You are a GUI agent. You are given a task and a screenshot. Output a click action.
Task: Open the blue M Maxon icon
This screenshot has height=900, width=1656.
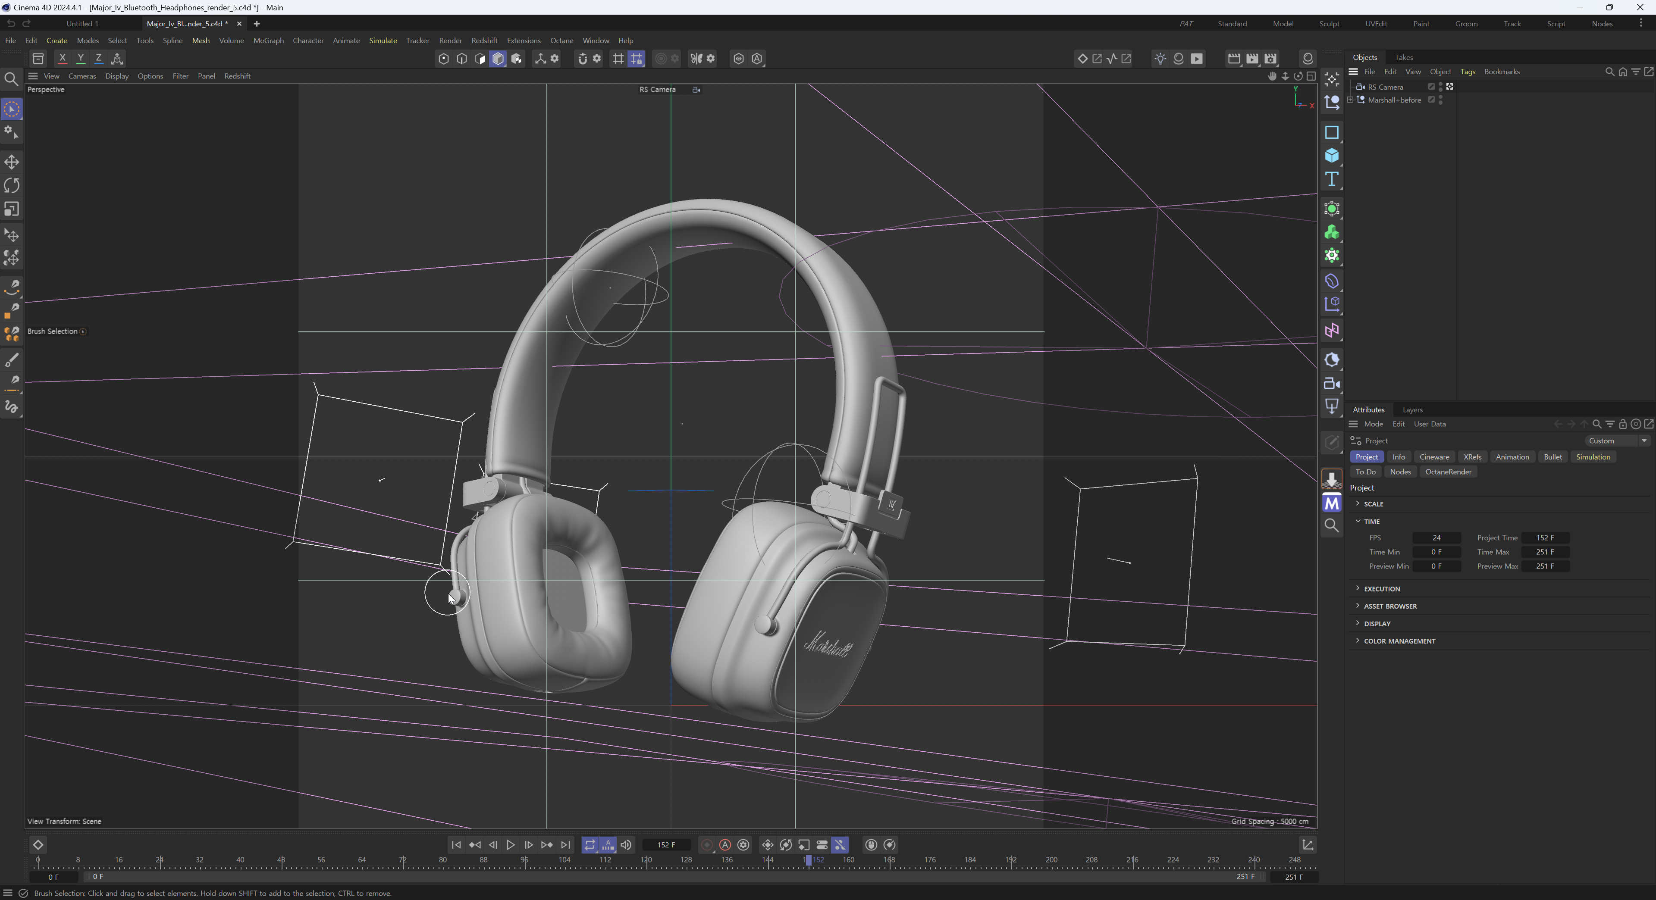click(1331, 503)
